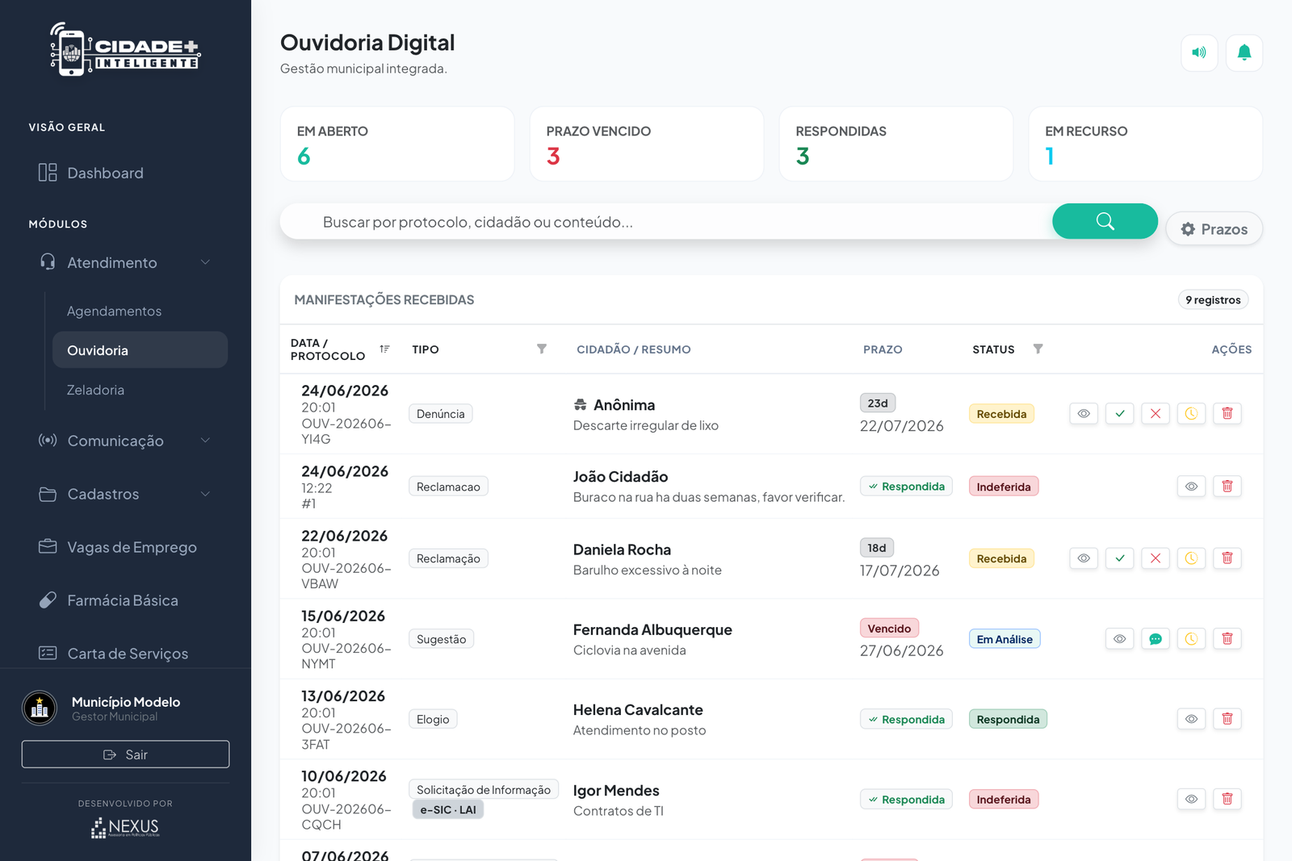
Task: Click the Prazos settings button
Action: click(x=1214, y=229)
